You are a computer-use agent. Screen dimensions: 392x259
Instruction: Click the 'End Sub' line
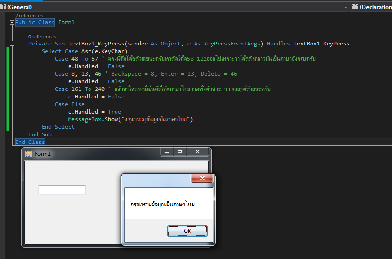click(x=40, y=134)
